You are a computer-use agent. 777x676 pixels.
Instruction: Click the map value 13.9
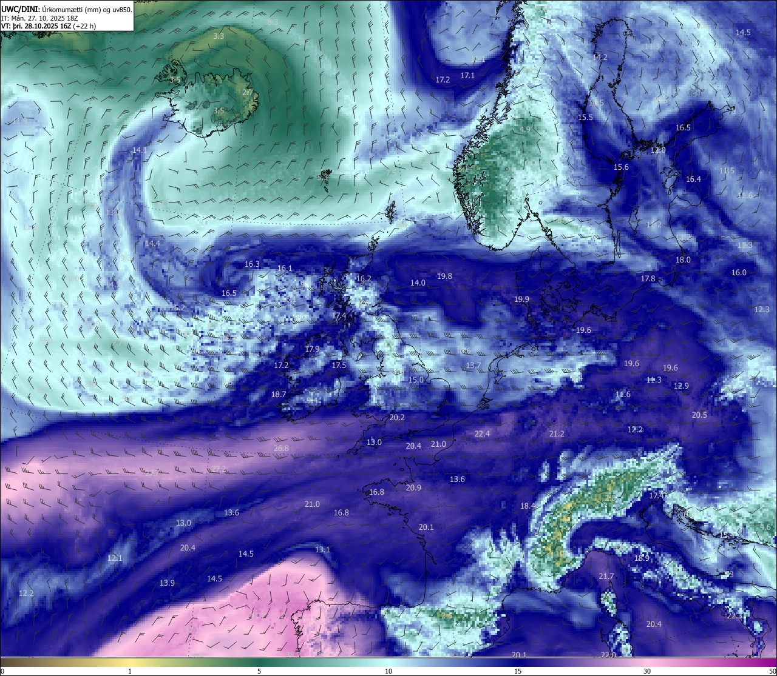(167, 583)
